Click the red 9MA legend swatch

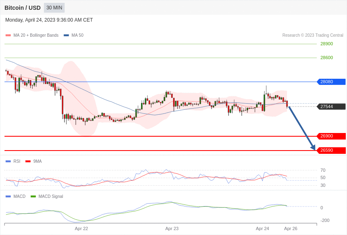[28, 162]
